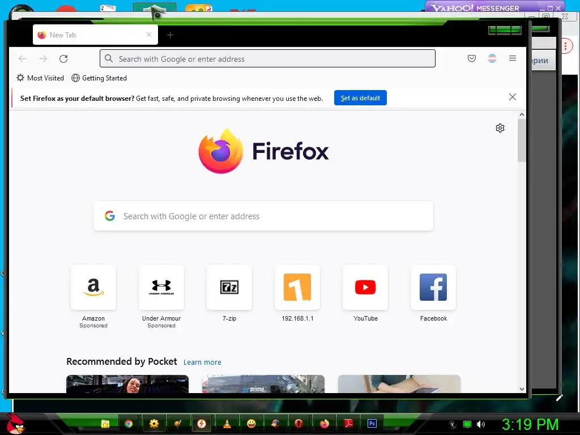Open the Pocket story with prime image
The height and width of the screenshot is (435, 580).
coord(263,384)
